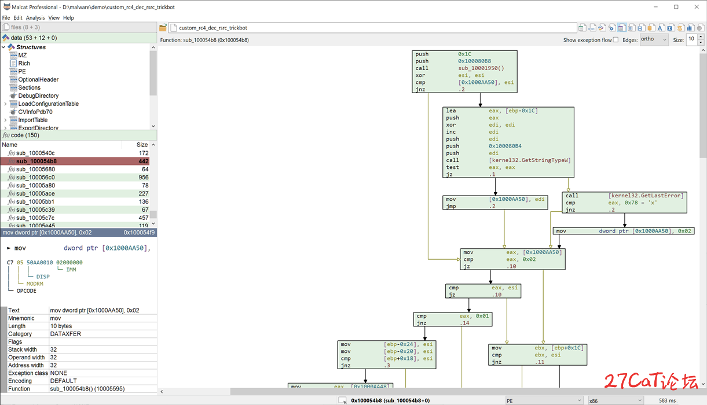Viewport: 707px width, 405px height.
Task: Click the globe view icon in the toolbar
Action: (x=700, y=28)
